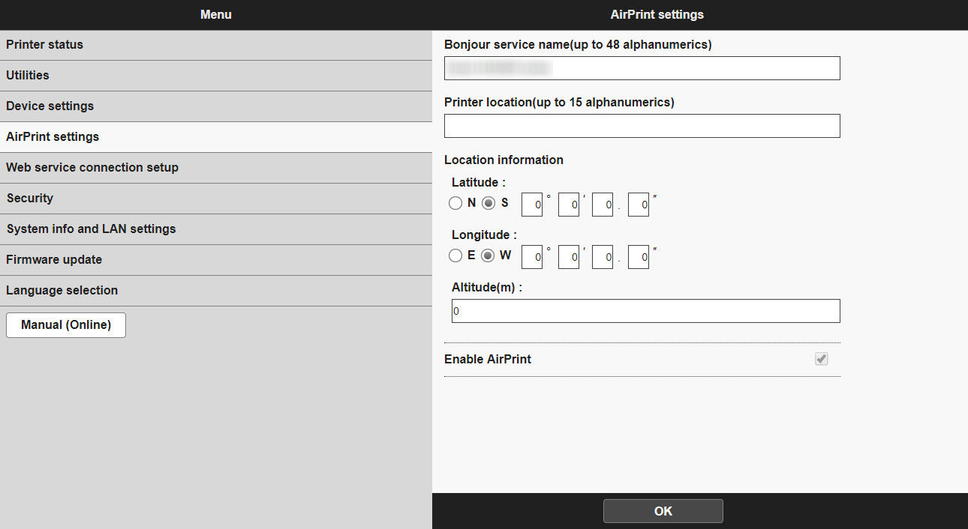Focus the Printer location text field
This screenshot has width=968, height=529.
coord(642,126)
